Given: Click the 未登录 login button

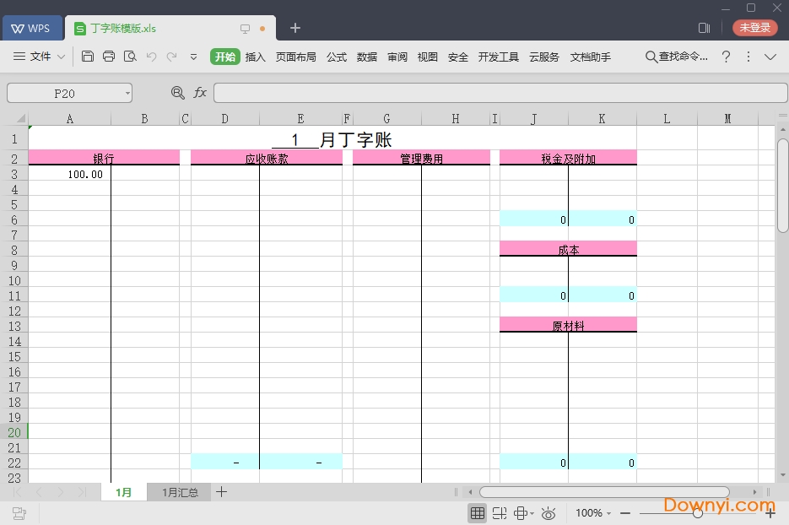Looking at the screenshot, I should tap(754, 27).
